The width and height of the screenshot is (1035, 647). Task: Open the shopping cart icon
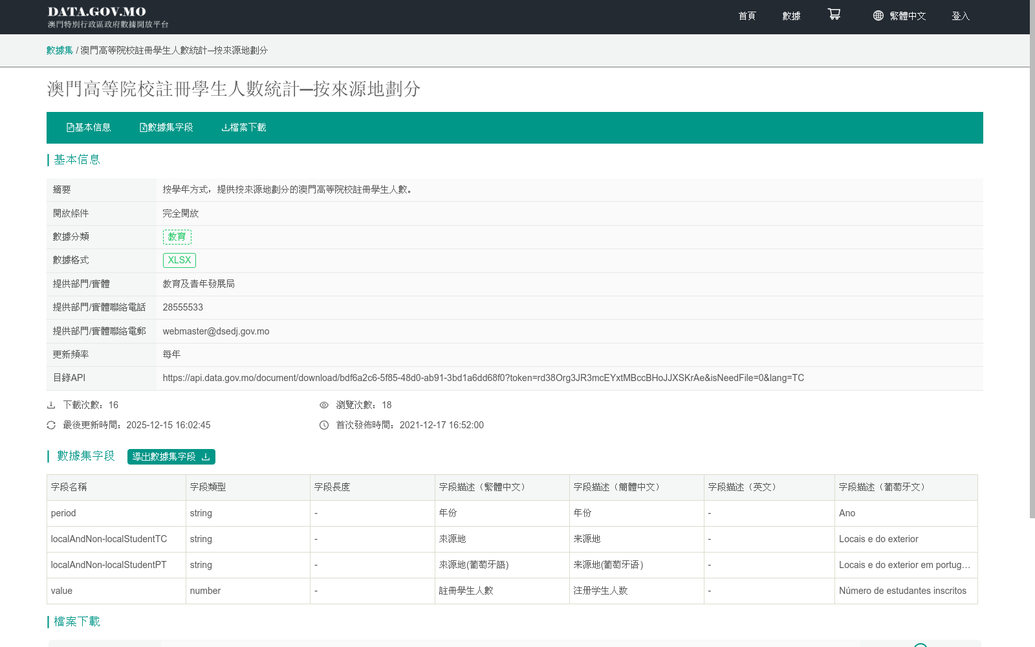834,14
